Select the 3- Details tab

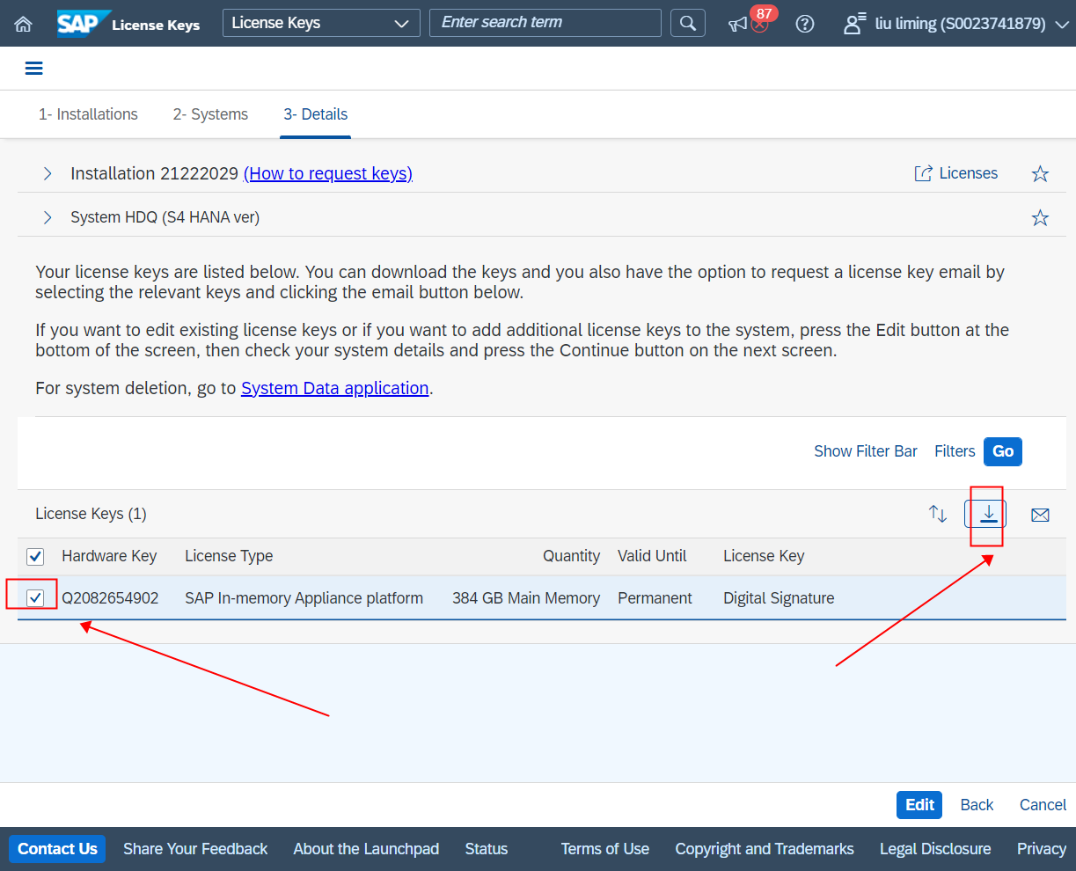(315, 114)
